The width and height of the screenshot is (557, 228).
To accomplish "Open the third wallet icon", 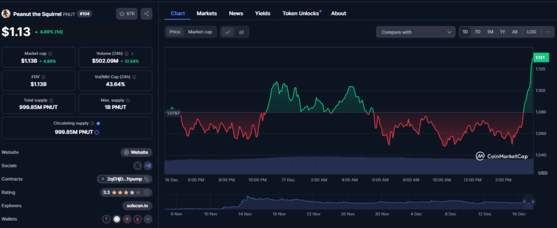I will (x=127, y=219).
